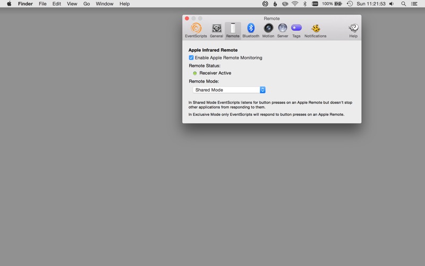Open the Notifications preferences pane

(316, 30)
